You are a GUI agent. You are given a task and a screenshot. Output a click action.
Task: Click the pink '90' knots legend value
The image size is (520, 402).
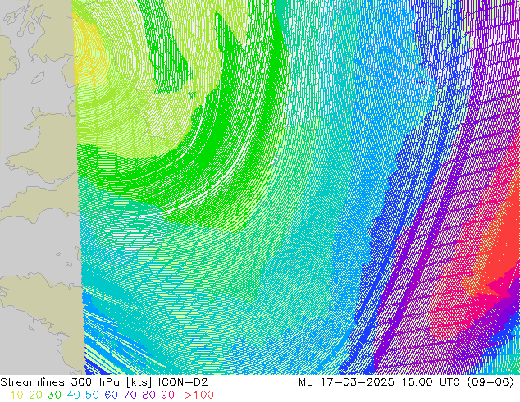click(168, 395)
